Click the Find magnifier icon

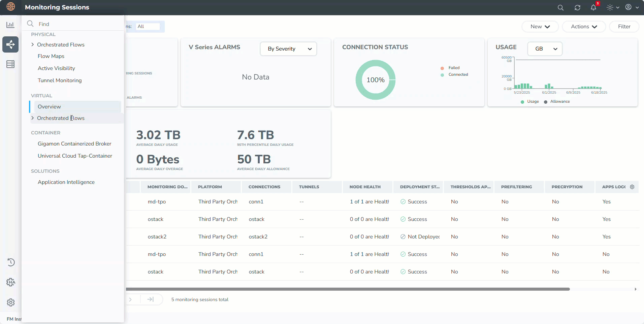[30, 24]
